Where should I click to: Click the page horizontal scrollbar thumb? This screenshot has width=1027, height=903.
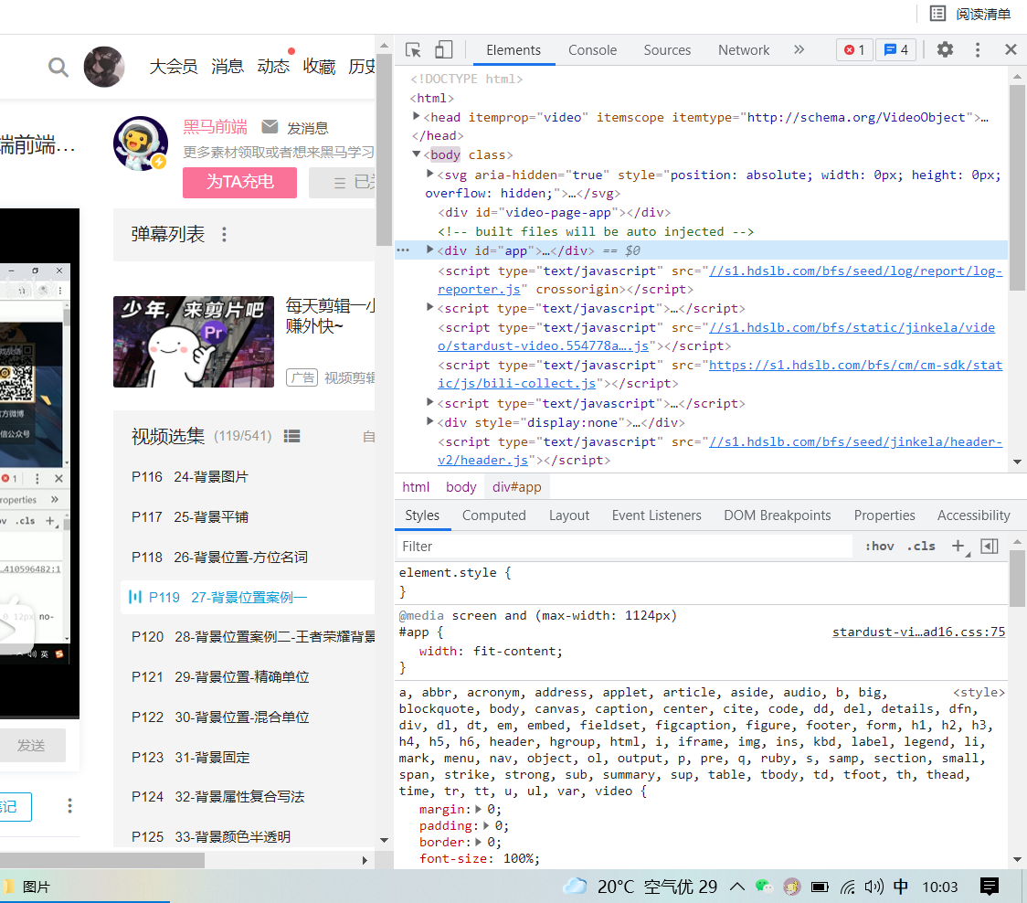(x=102, y=860)
